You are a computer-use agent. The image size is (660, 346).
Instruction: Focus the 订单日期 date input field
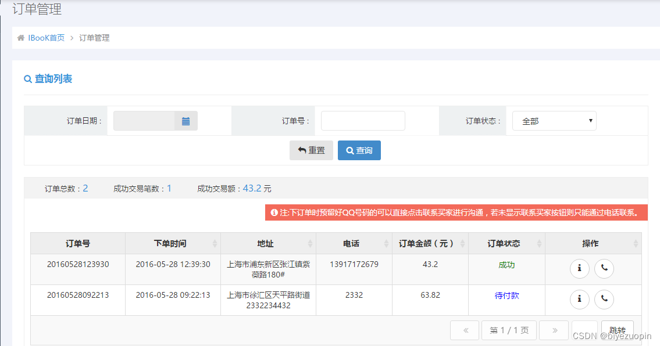coord(144,121)
